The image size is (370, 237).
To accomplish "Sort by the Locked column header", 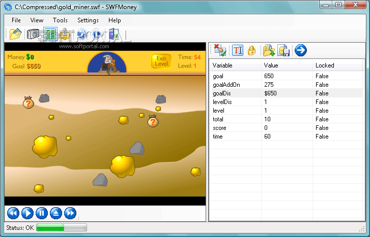I will pos(337,65).
